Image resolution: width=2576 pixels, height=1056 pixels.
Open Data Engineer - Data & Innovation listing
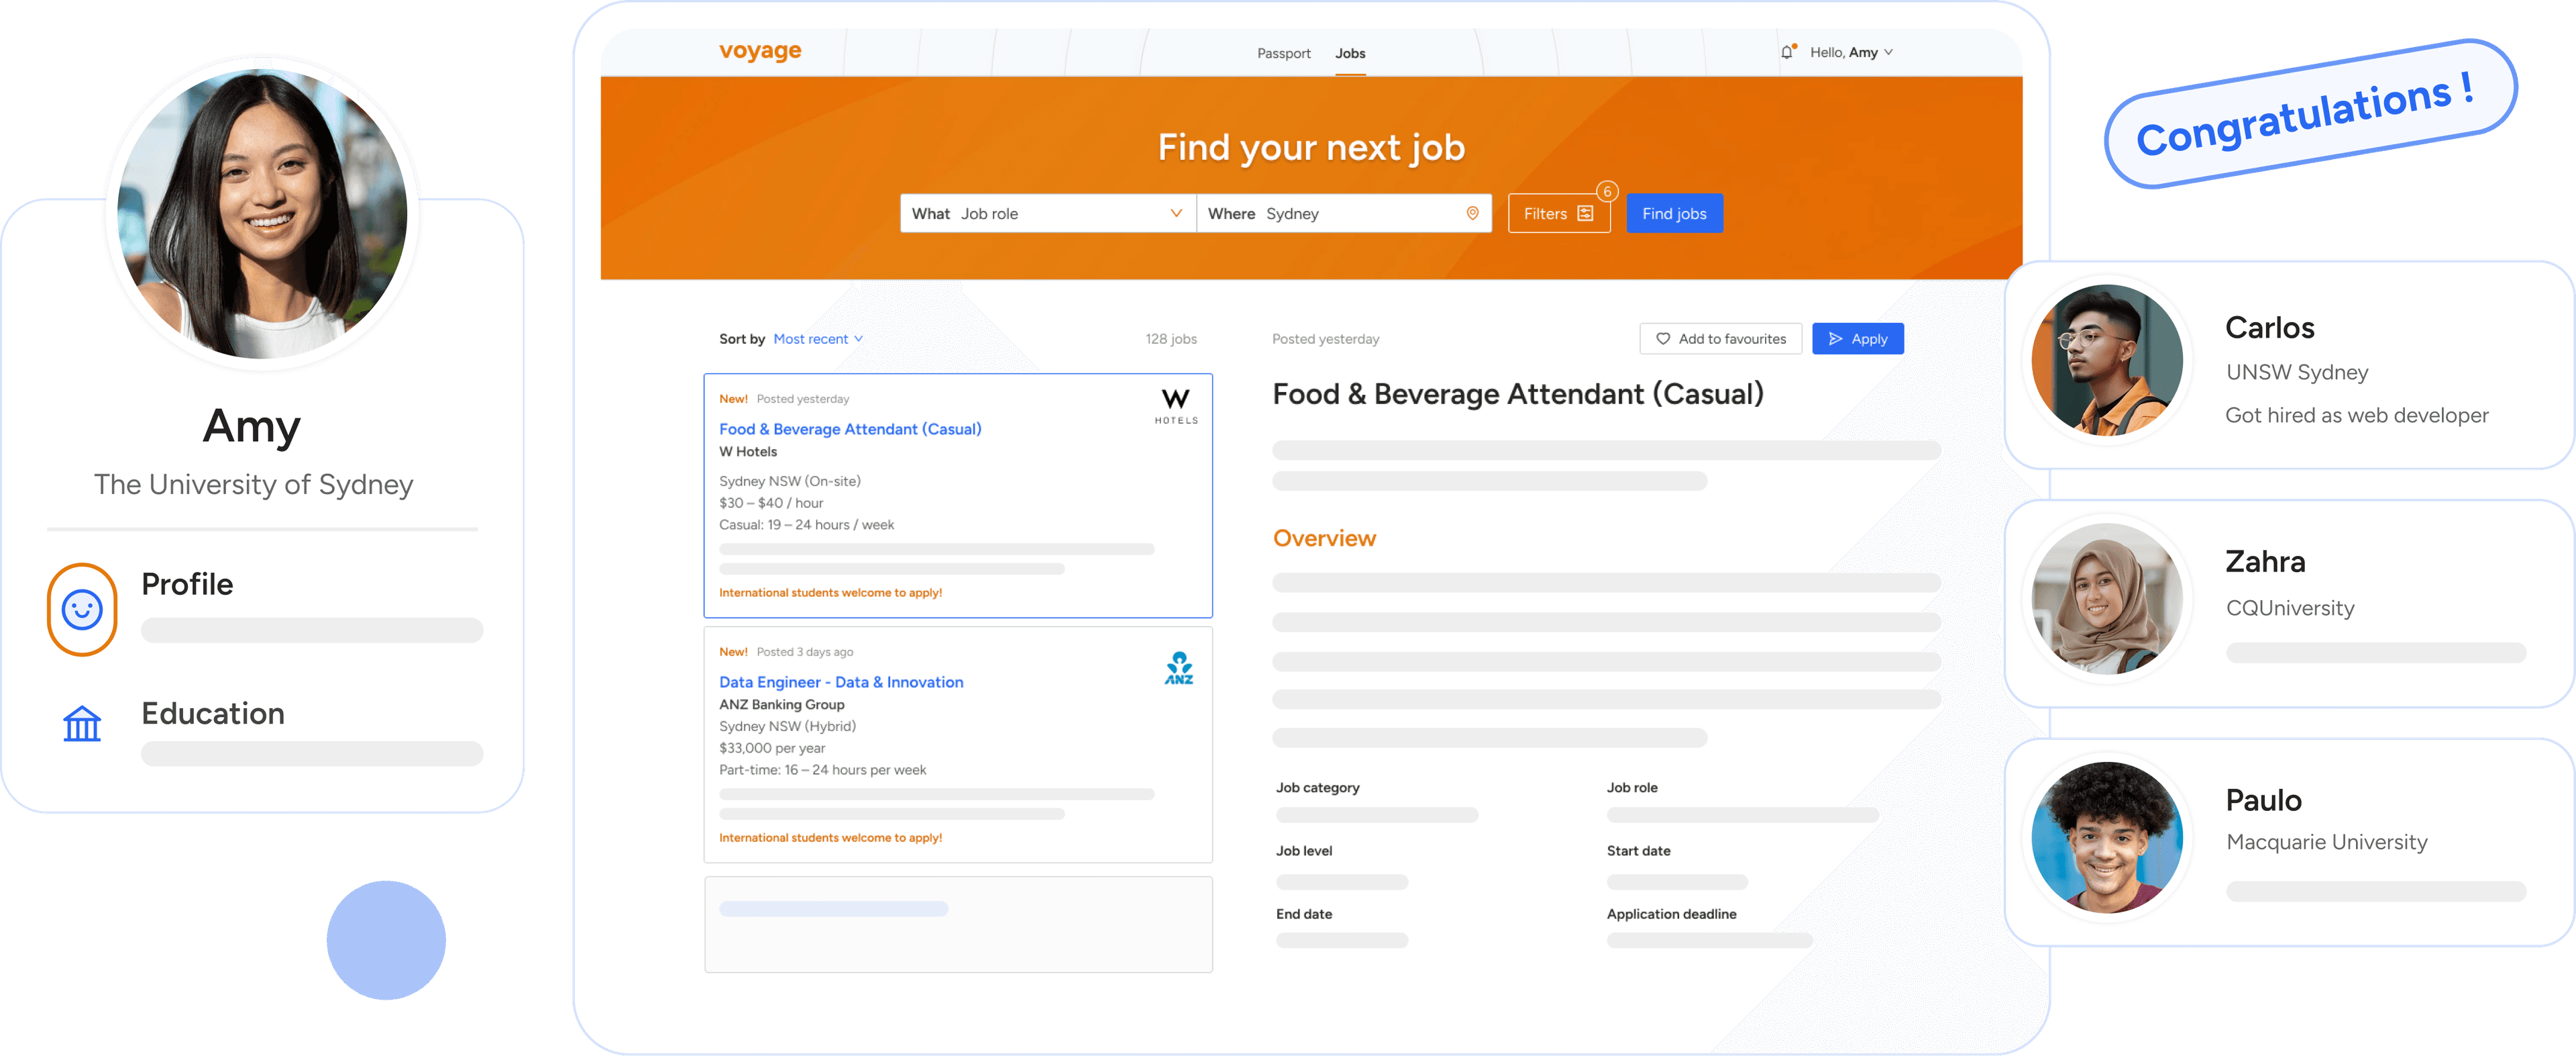[x=841, y=681]
